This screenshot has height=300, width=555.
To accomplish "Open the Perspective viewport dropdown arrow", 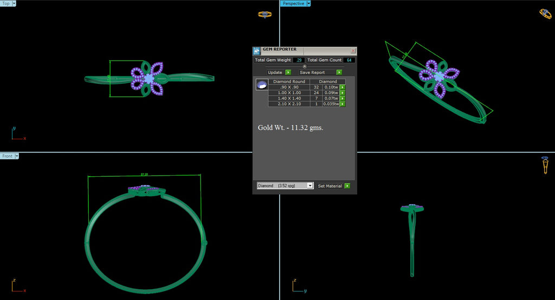I will (x=308, y=3).
